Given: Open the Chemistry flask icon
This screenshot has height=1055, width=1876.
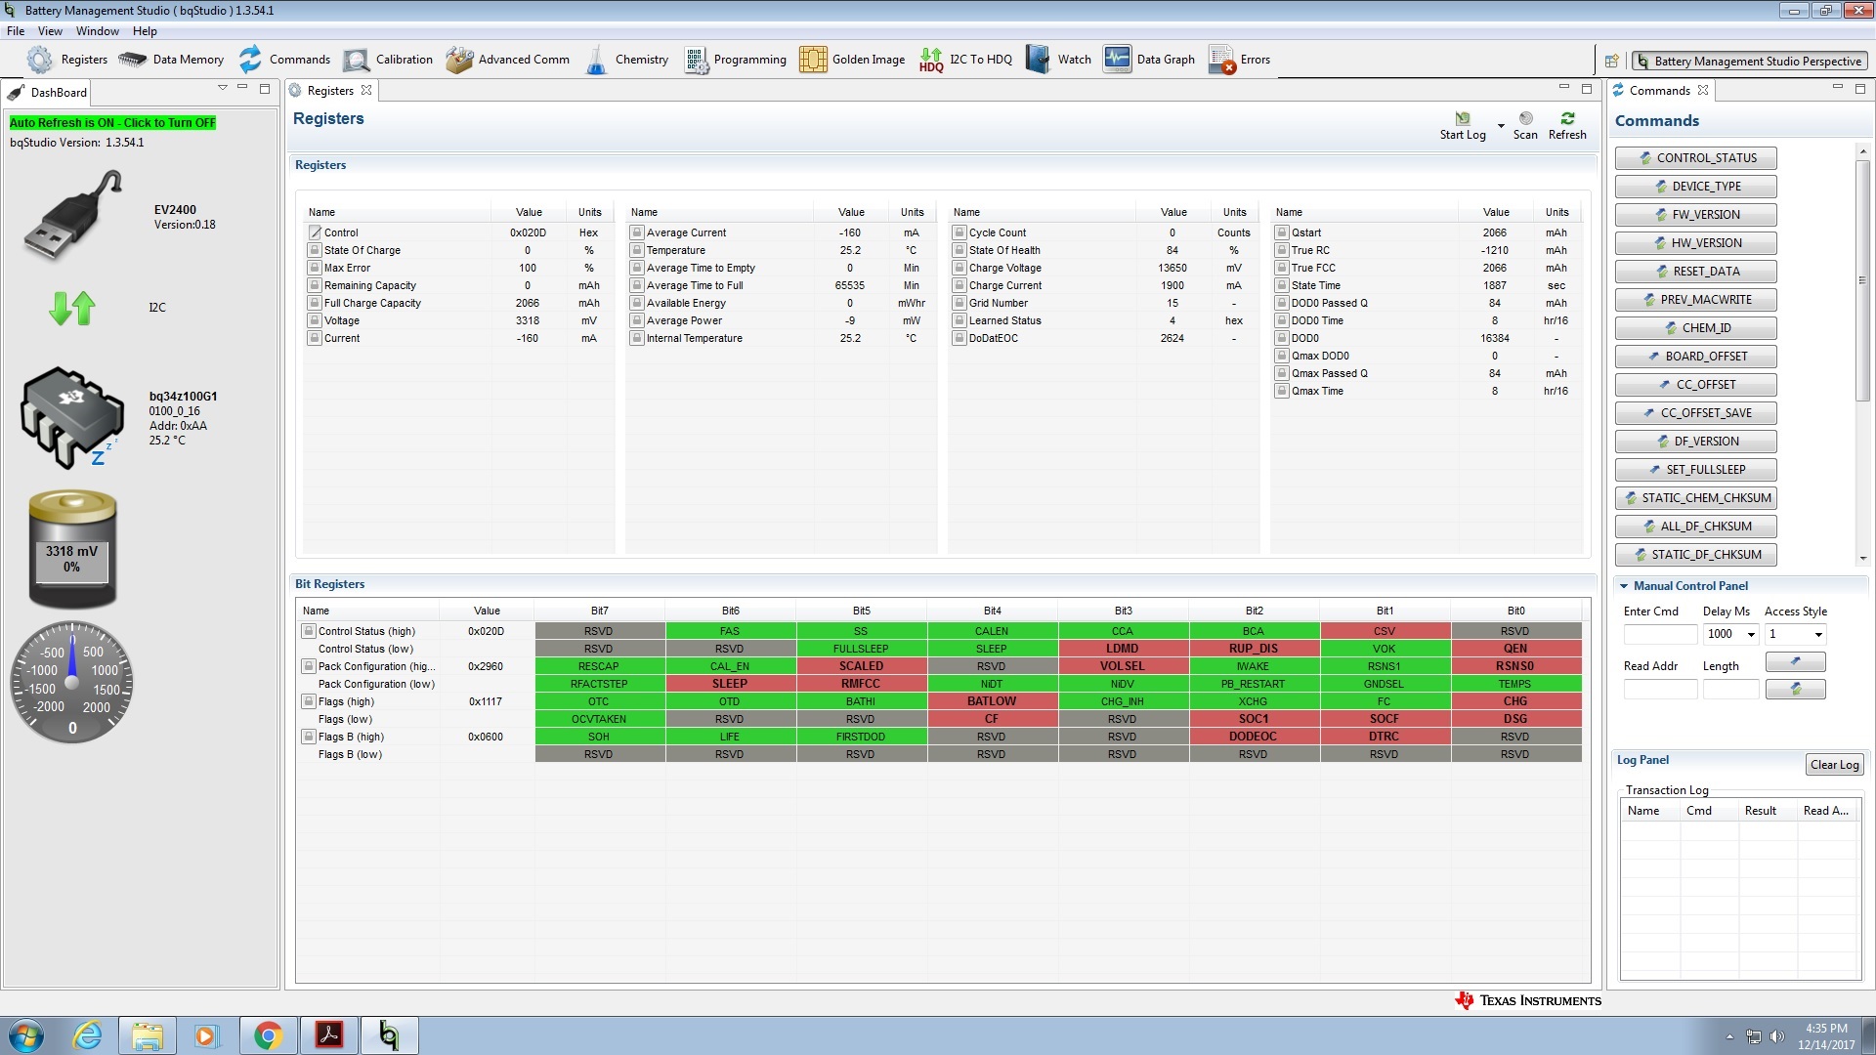Looking at the screenshot, I should (596, 60).
